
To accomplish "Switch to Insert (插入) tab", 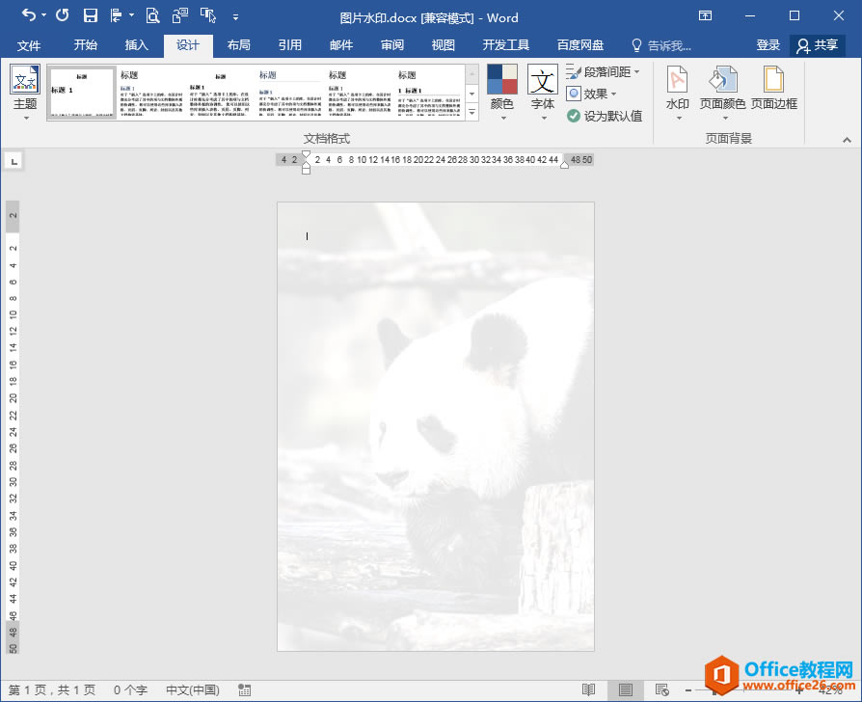I will (136, 45).
